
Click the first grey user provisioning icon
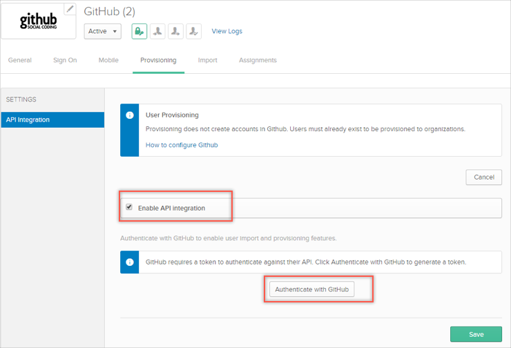click(x=157, y=31)
